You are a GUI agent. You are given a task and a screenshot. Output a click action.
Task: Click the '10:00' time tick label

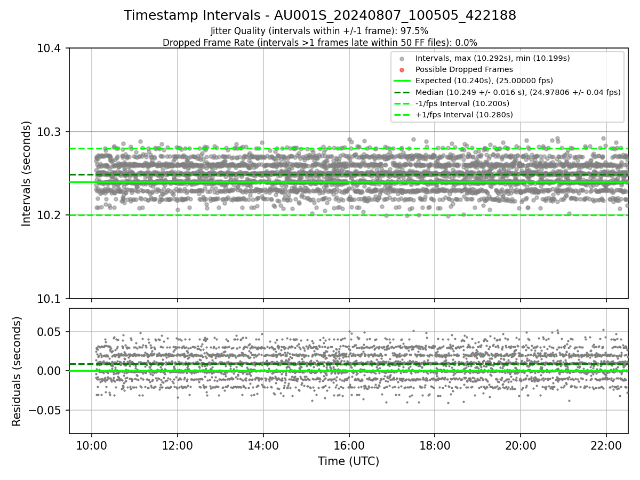pyautogui.click(x=92, y=444)
